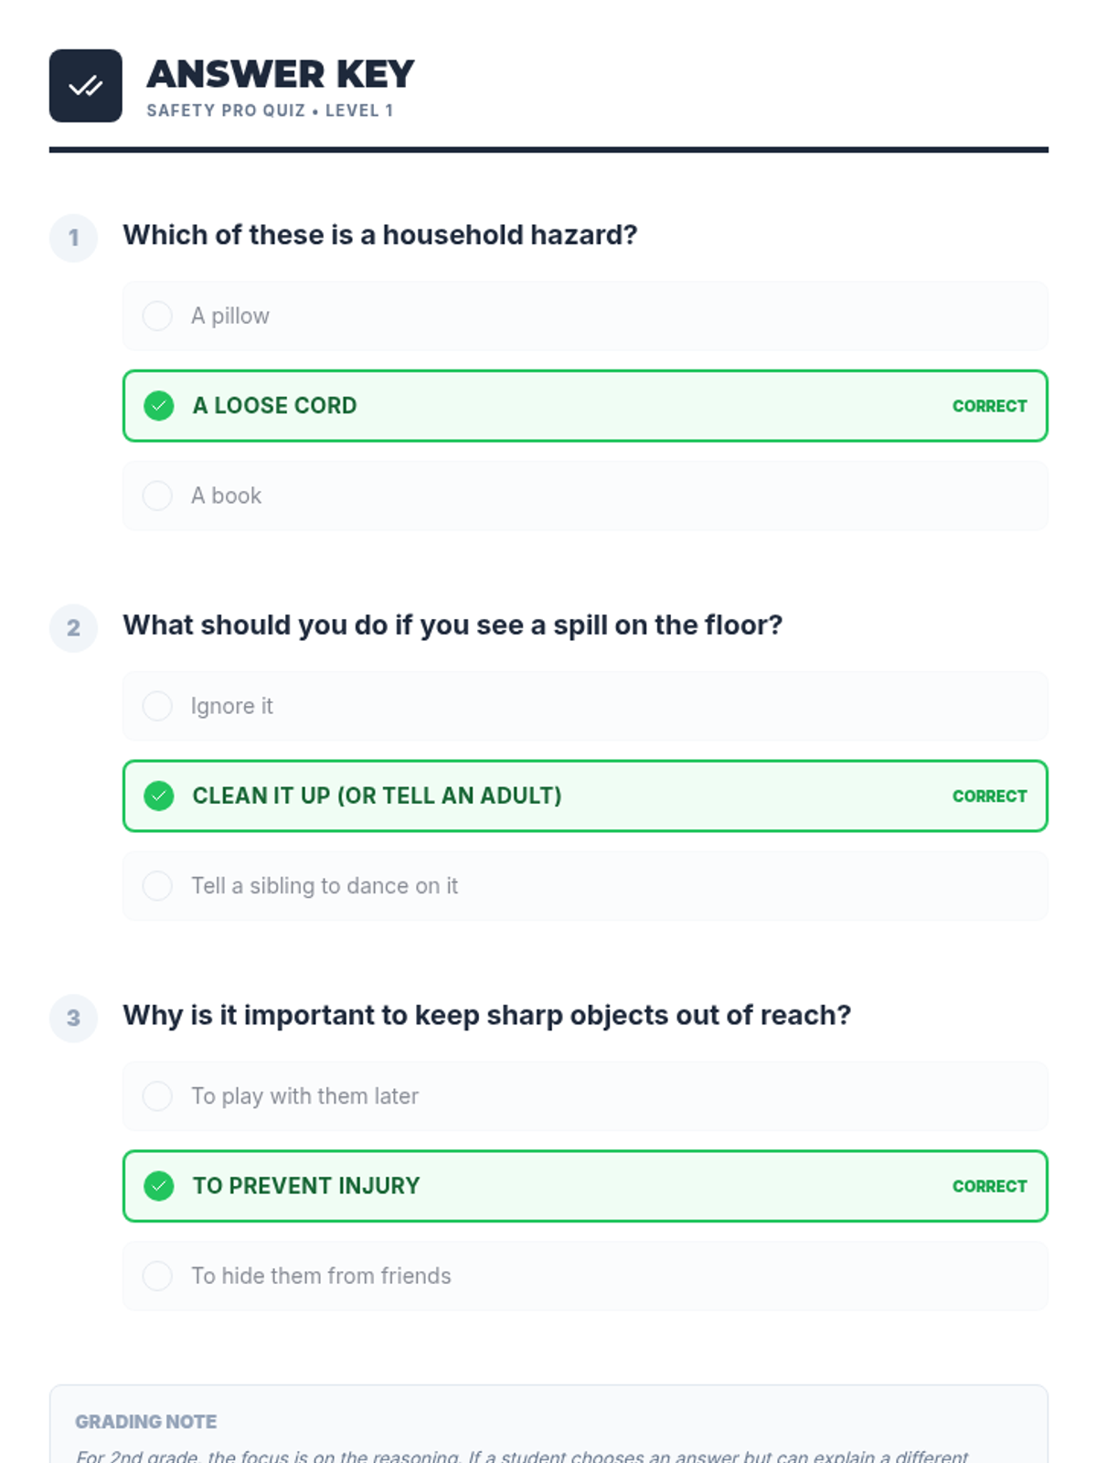
Task: Click the double-checkmark Answer Key logo icon
Action: [85, 86]
